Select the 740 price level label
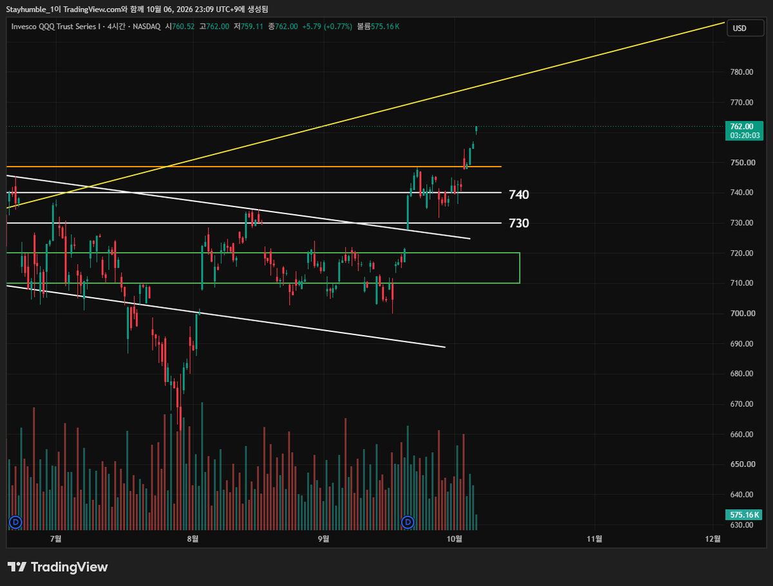773x586 pixels. (x=519, y=194)
